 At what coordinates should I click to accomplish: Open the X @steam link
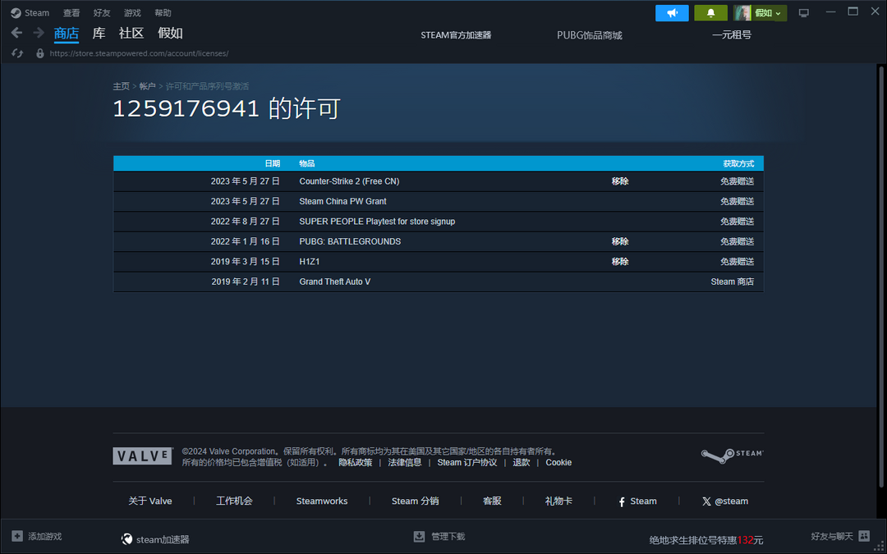[725, 501]
